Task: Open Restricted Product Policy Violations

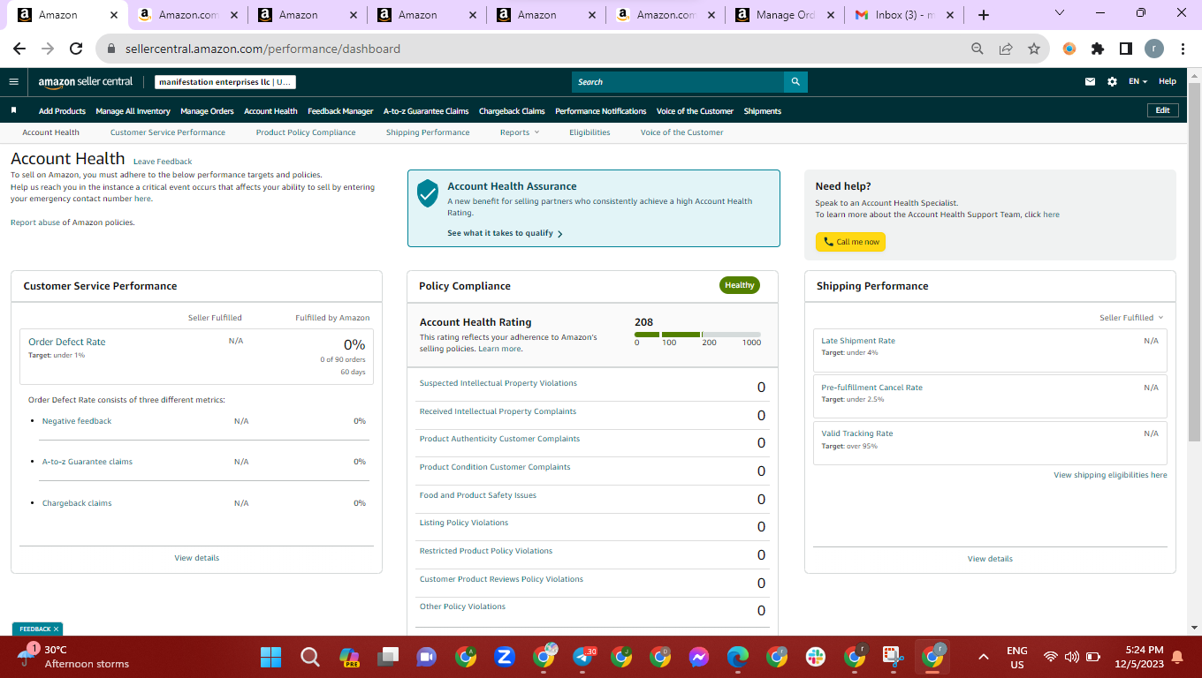Action: (486, 551)
